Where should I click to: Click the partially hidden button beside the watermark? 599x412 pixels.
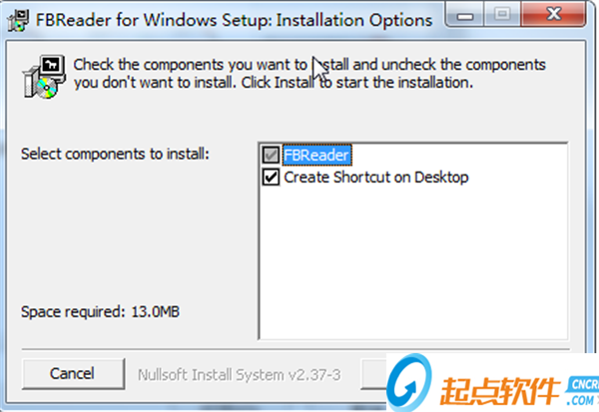(379, 374)
